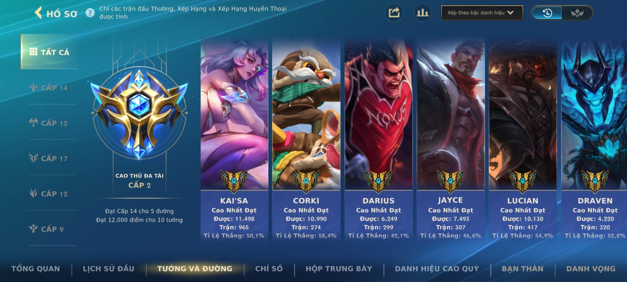The height and width of the screenshot is (282, 627).
Task: Open the Hộp Trưng Bày tab
Action: click(339, 269)
